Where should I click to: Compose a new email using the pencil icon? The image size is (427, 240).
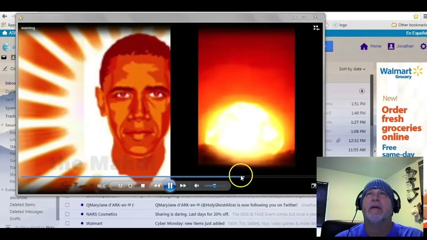click(x=5, y=69)
